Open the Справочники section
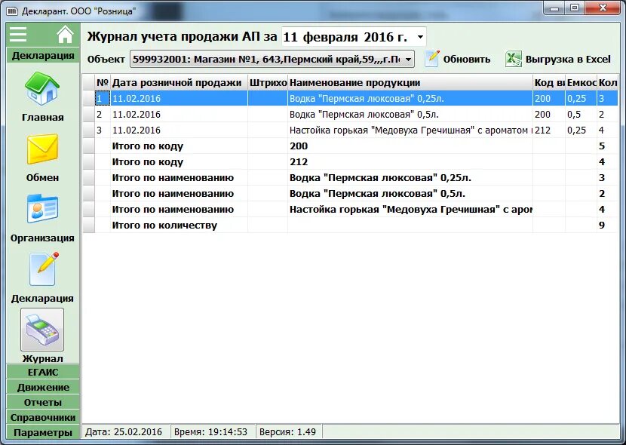626x445 pixels. [41, 416]
